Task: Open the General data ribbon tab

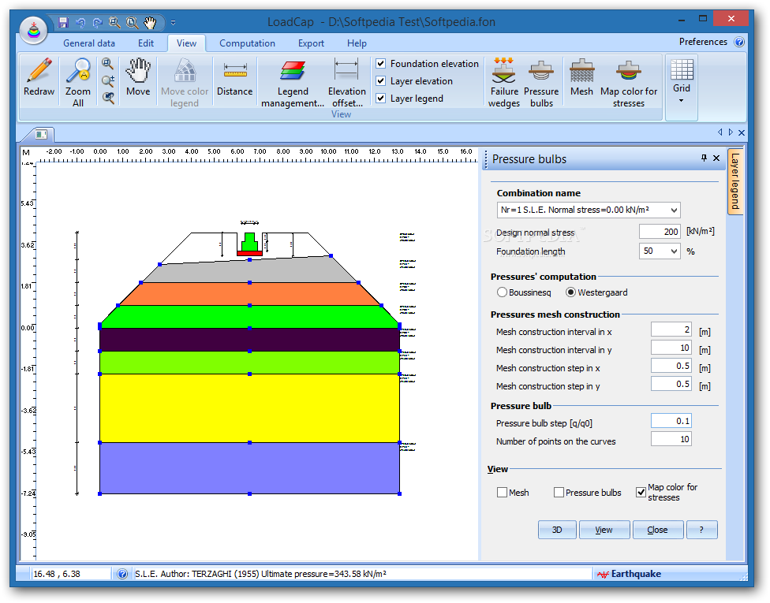Action: coord(89,43)
